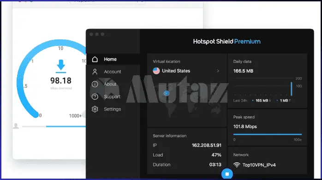Open the Home tab in Hotspot Shield
Screen dimensions: 322x180
(x=113, y=59)
